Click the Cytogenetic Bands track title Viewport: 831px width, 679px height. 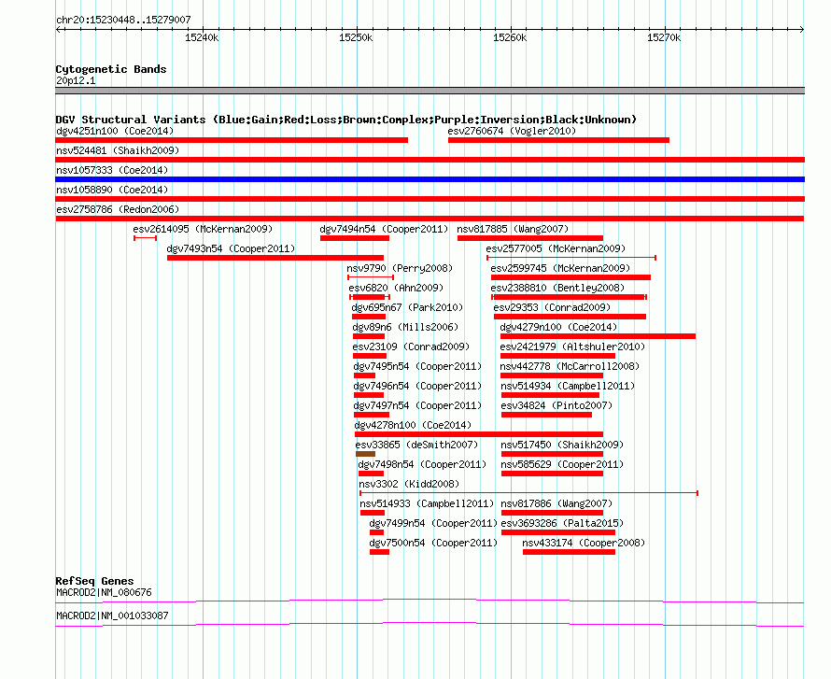pyautogui.click(x=111, y=69)
